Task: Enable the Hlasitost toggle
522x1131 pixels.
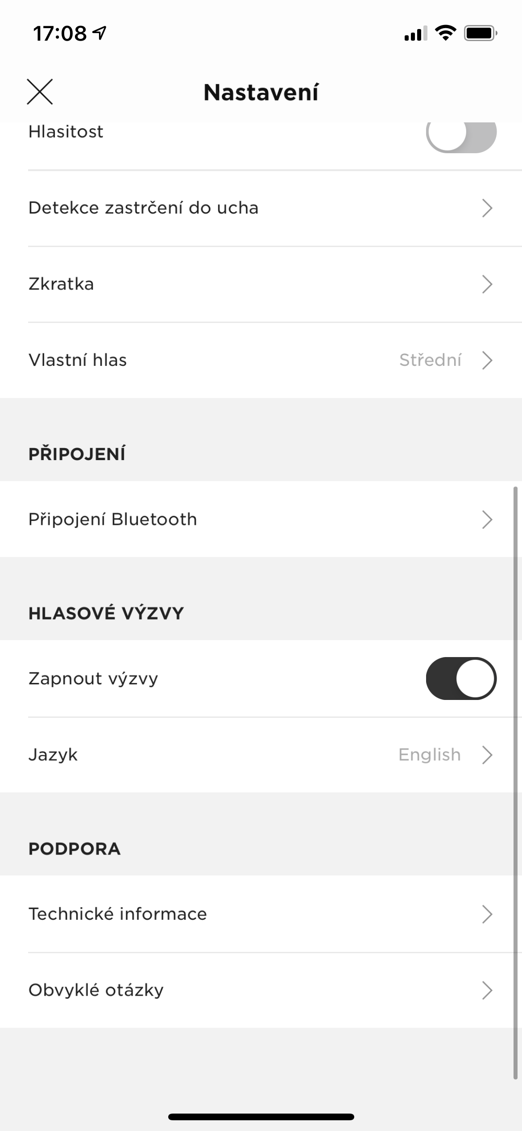Action: (461, 133)
